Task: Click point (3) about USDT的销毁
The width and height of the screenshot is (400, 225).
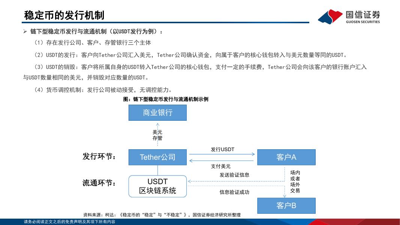Action: [195, 72]
